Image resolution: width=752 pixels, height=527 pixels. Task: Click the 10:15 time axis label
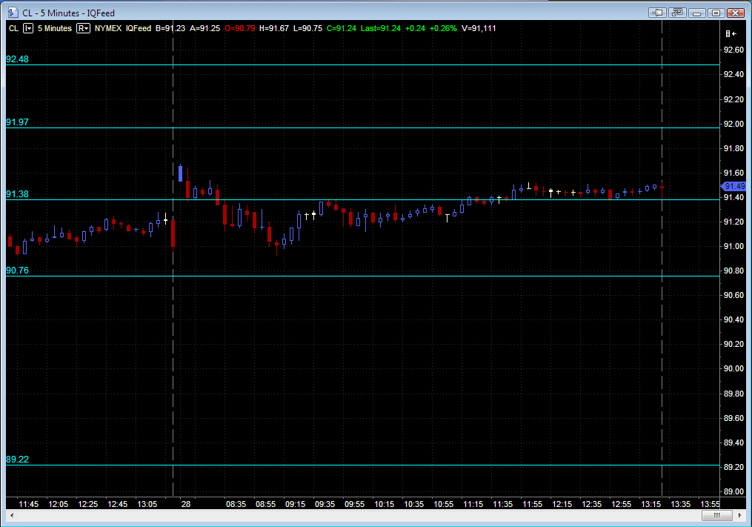[x=385, y=504]
